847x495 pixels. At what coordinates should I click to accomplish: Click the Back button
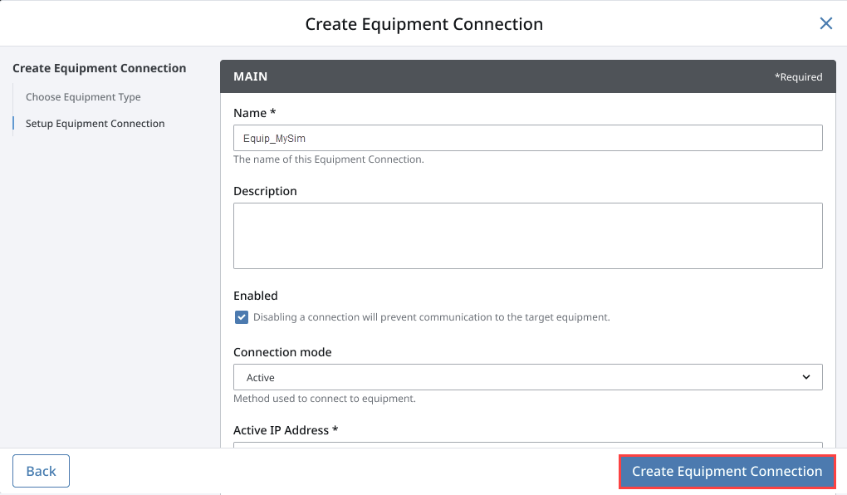click(41, 471)
